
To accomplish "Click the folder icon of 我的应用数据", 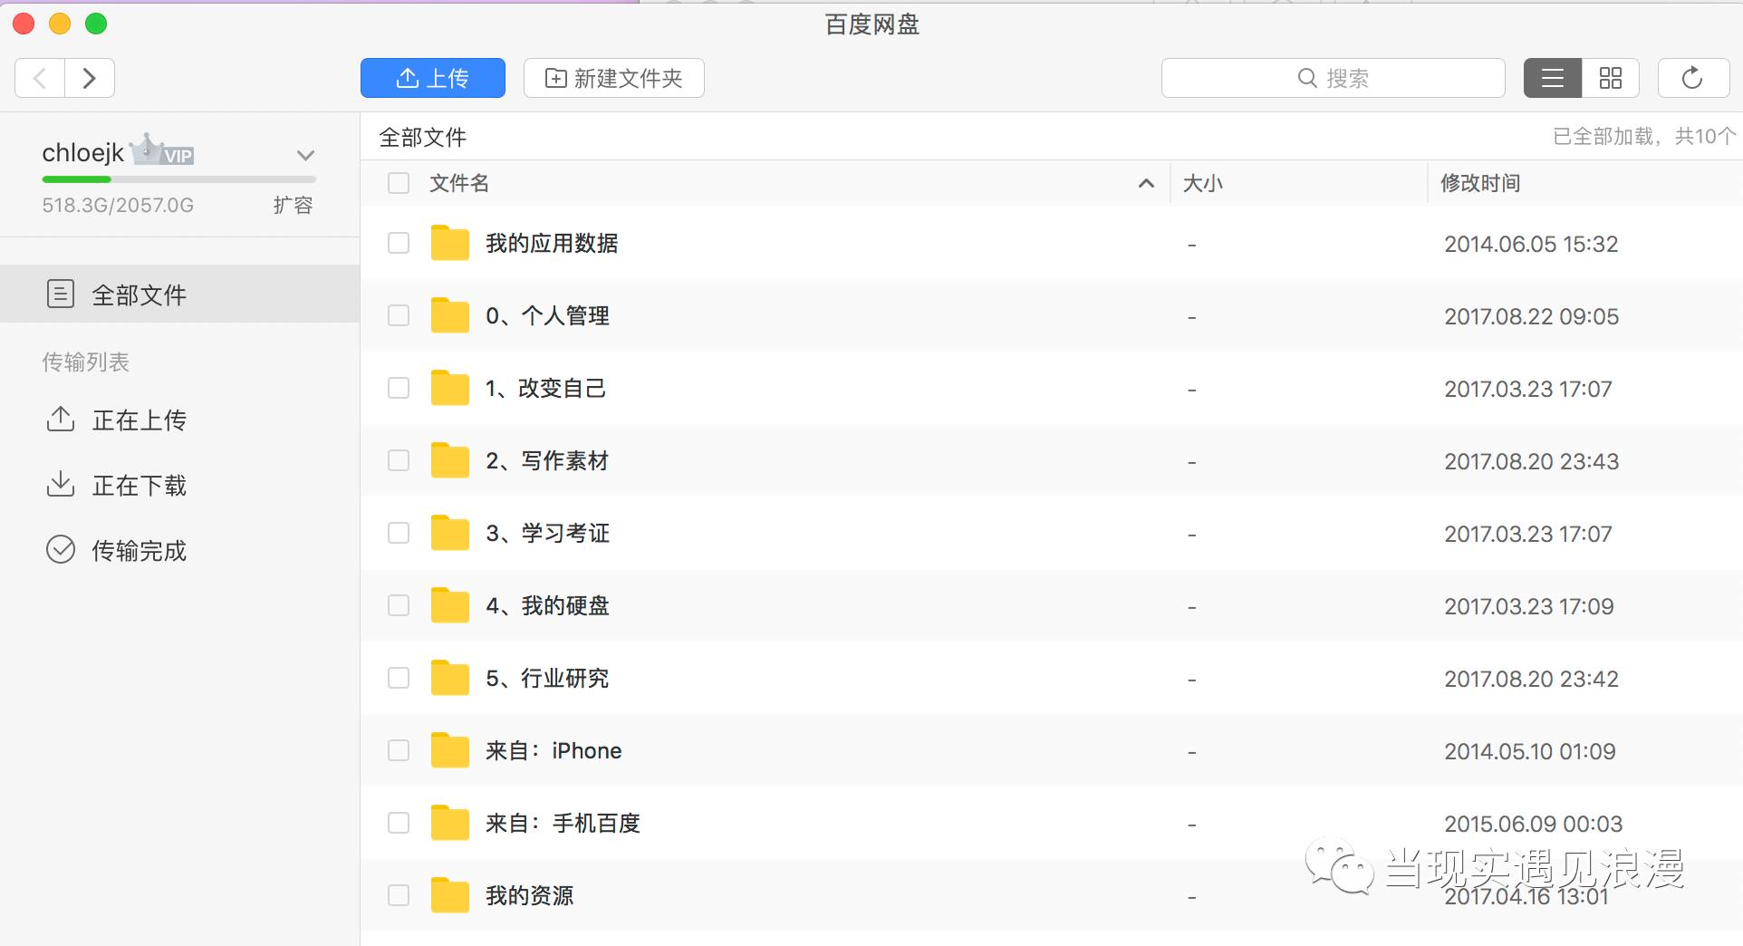I will coord(449,242).
